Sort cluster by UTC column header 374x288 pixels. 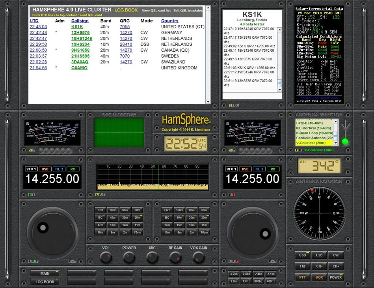(x=34, y=21)
